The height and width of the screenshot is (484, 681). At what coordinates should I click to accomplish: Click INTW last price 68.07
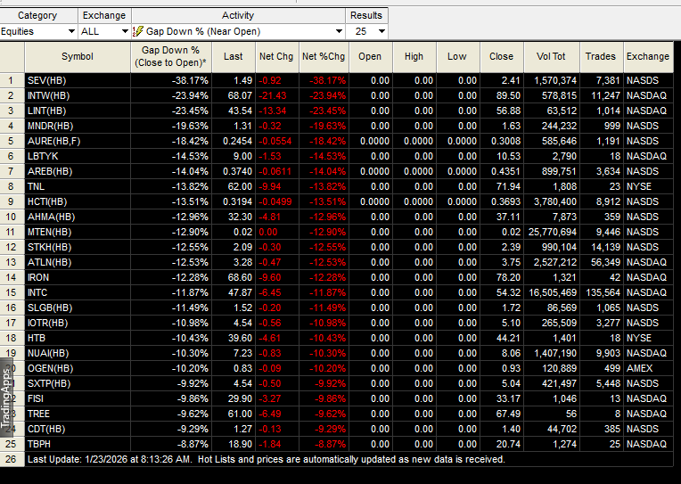[234, 95]
